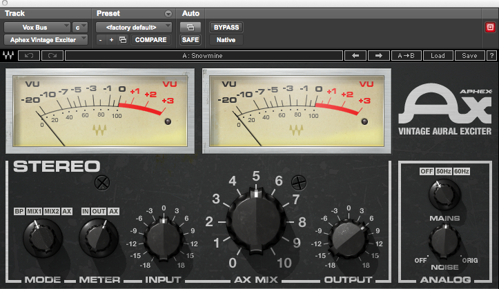Click the NOISE knob
Viewport: 499px width, 289px height.
(x=444, y=241)
